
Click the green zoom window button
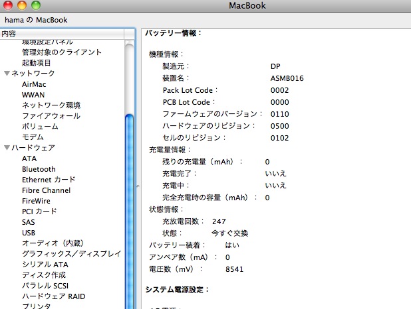[36, 5]
